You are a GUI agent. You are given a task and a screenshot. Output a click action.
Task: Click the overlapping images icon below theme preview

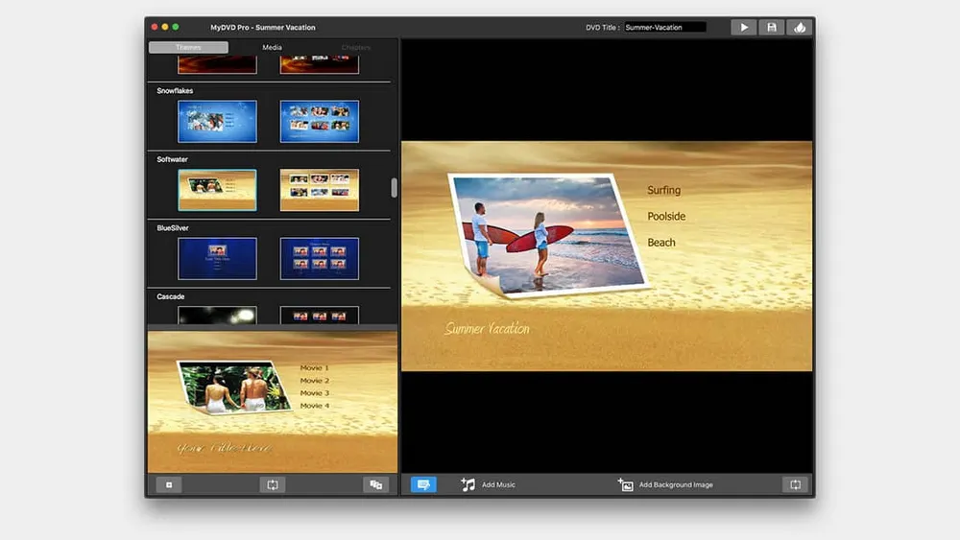375,484
